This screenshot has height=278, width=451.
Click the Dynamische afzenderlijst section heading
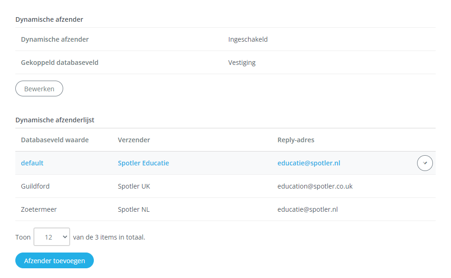coord(55,120)
